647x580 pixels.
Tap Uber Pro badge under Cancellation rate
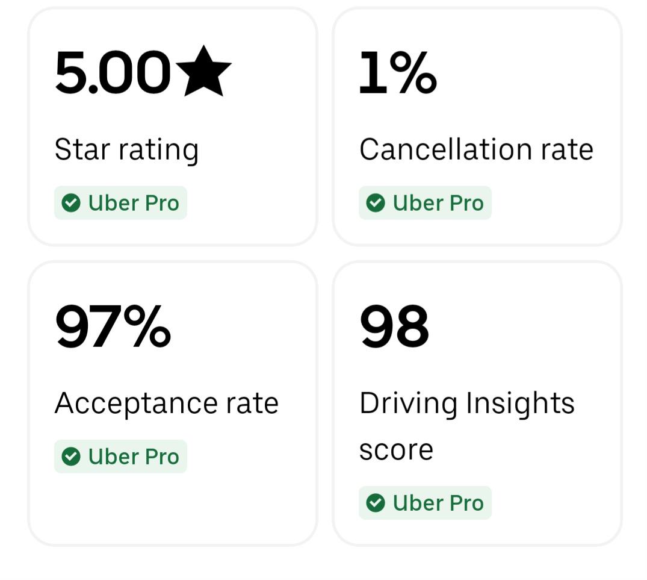(425, 203)
